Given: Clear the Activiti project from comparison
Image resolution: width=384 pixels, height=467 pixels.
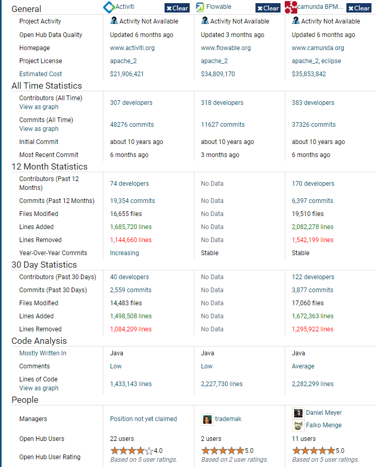Looking at the screenshot, I should [177, 8].
